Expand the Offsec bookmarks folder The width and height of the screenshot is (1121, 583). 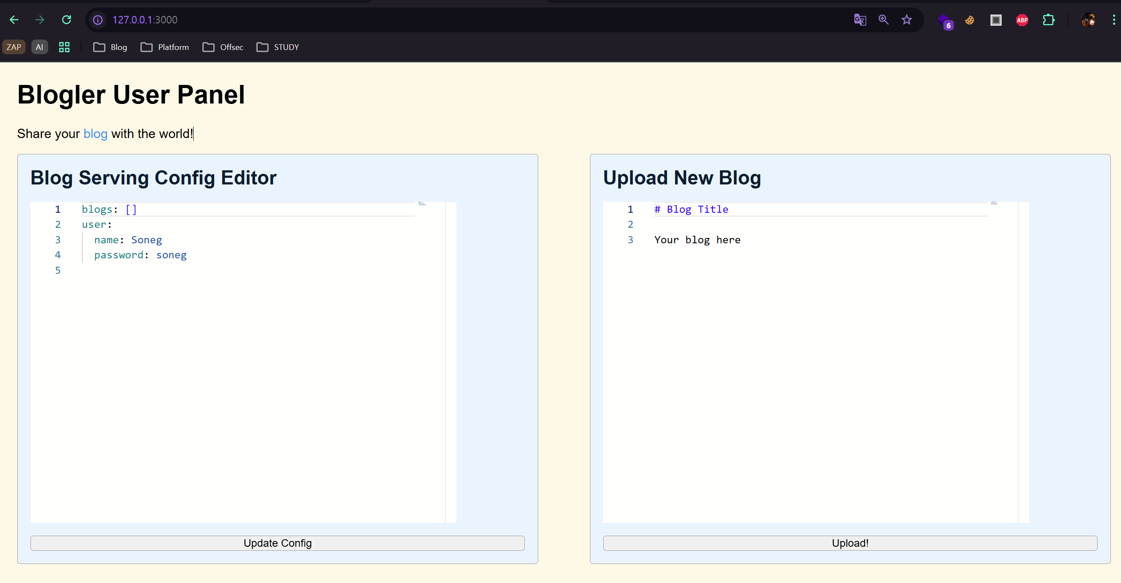[x=223, y=47]
